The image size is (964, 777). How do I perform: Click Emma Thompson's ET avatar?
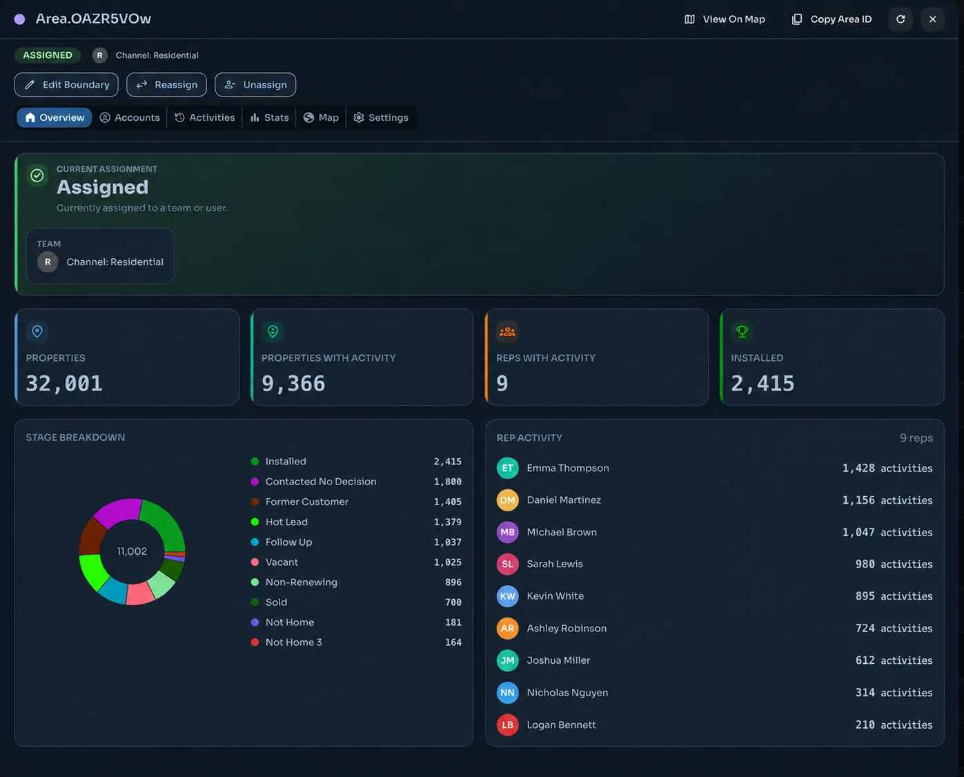coord(508,469)
